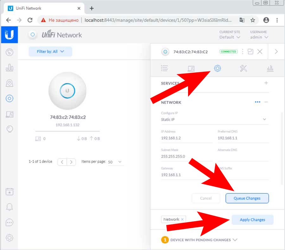Viewport: 285px width, 250px height.
Task: Open the Filter by: All dropdown
Action: tap(50, 52)
